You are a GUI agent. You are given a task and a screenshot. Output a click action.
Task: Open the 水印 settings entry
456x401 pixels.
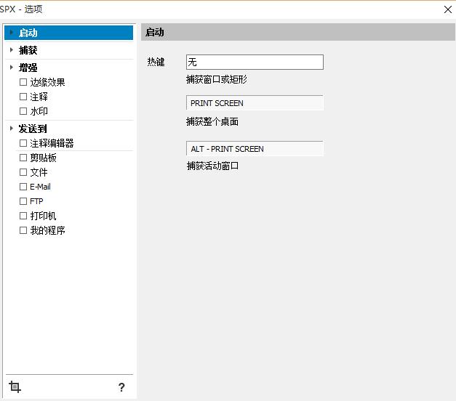[39, 111]
